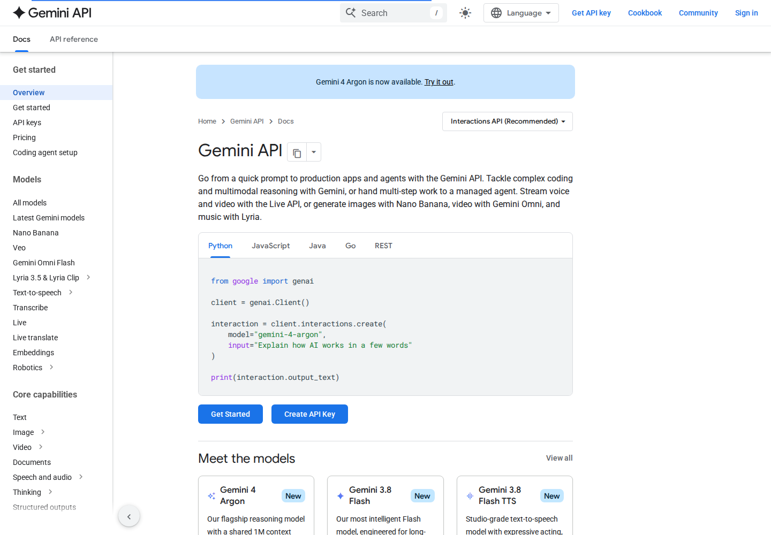Expand the Thinking sidebar item
The image size is (771, 535).
(x=50, y=492)
